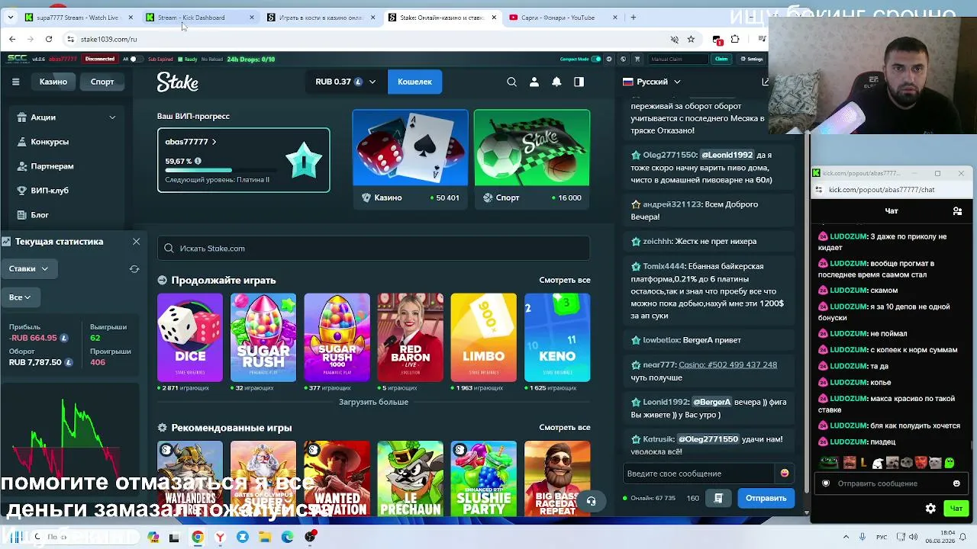Reload the browser page
The image size is (977, 549).
click(49, 39)
